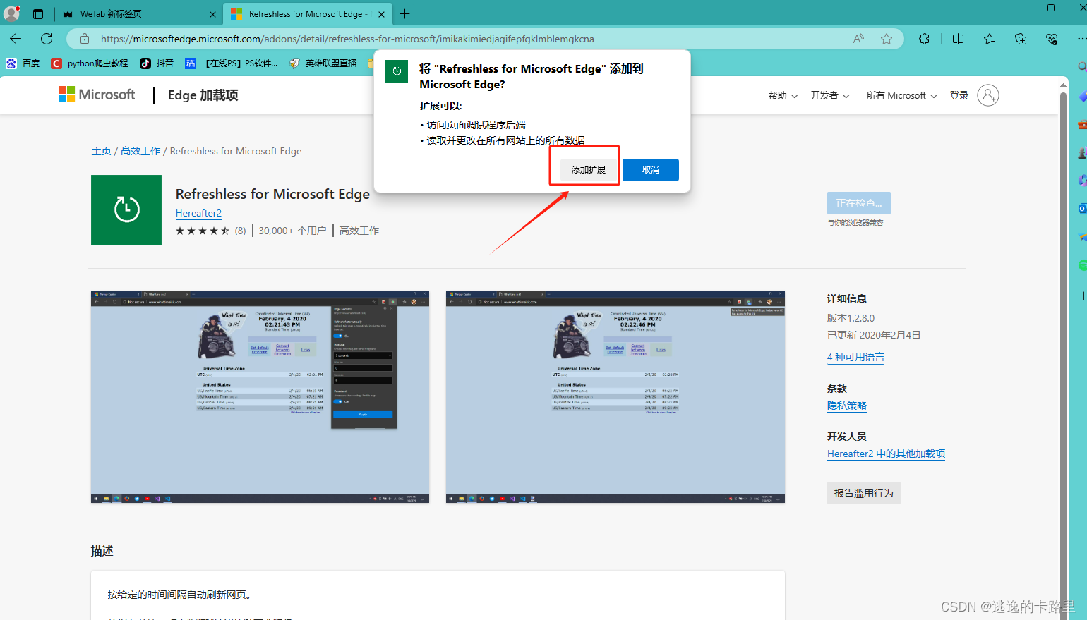Click the 登录 sign-in link
Image resolution: width=1087 pixels, height=620 pixels.
pos(959,95)
